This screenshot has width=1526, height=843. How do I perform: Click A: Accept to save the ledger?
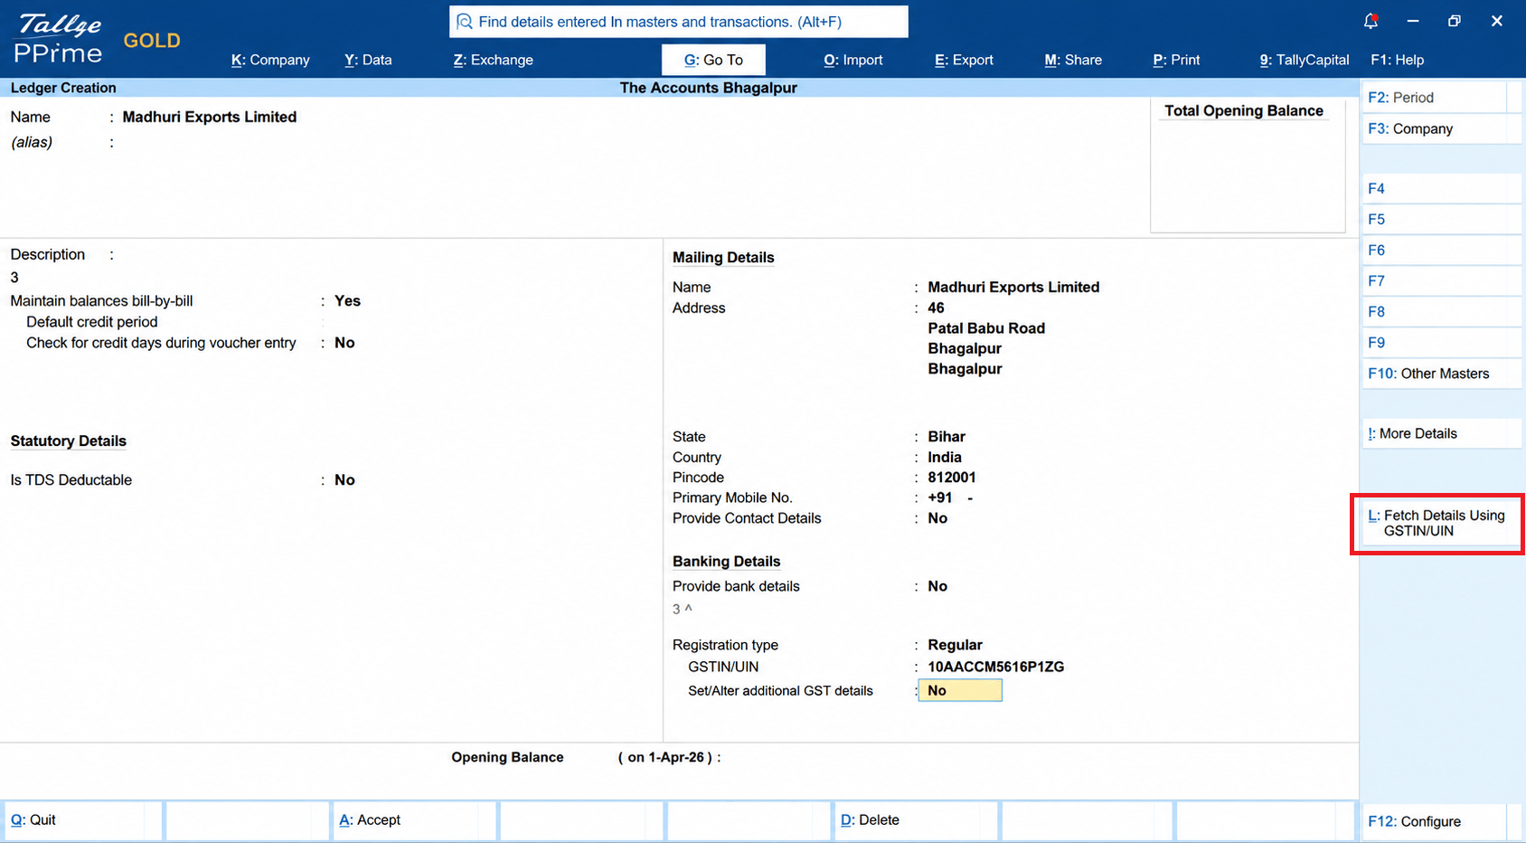point(414,820)
